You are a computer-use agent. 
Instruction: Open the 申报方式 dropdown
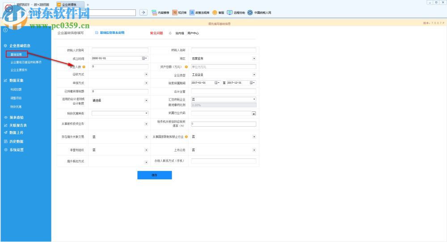coord(120,83)
